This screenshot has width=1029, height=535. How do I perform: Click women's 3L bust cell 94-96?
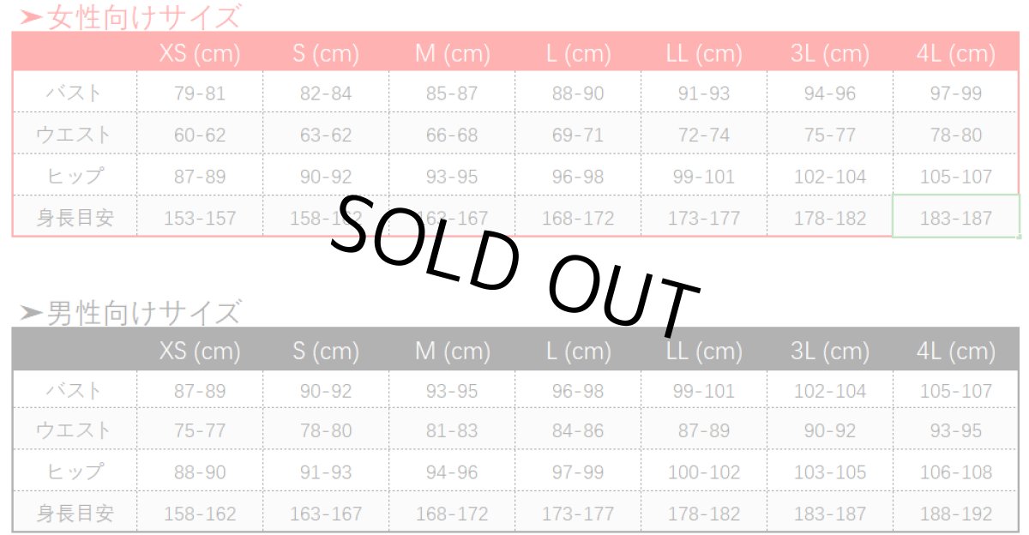point(829,93)
